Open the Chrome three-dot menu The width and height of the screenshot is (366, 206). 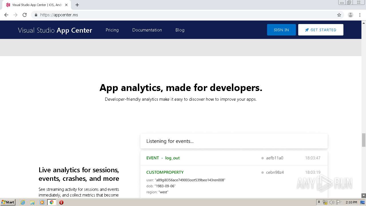(x=360, y=15)
